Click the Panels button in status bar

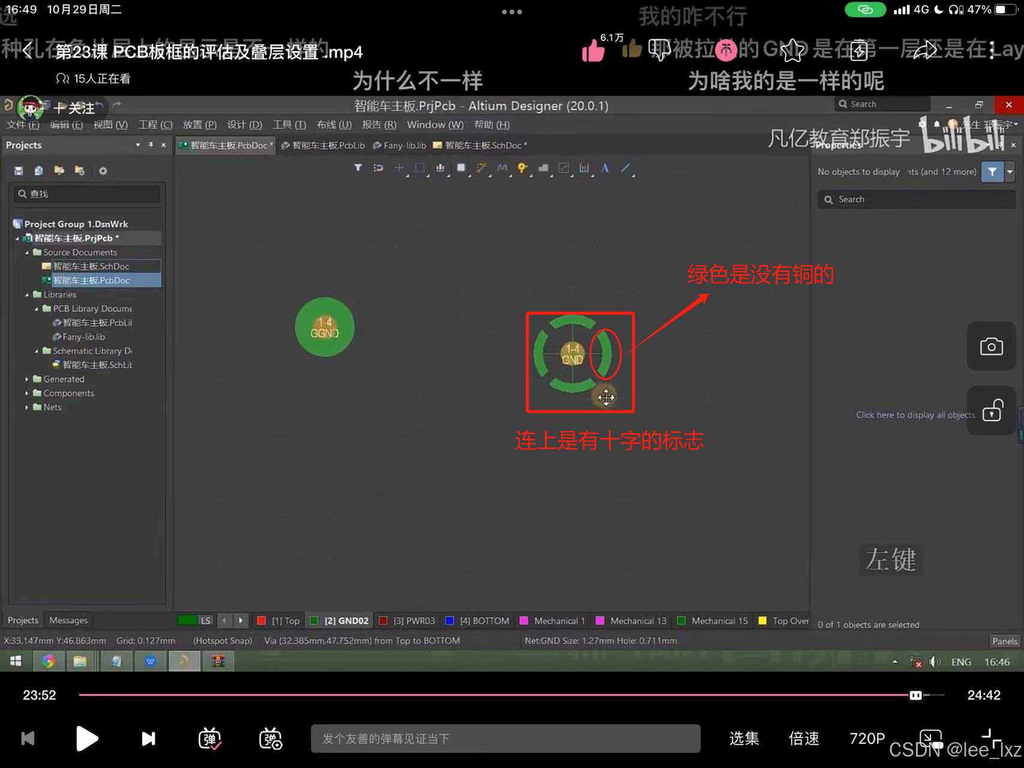pos(1004,641)
